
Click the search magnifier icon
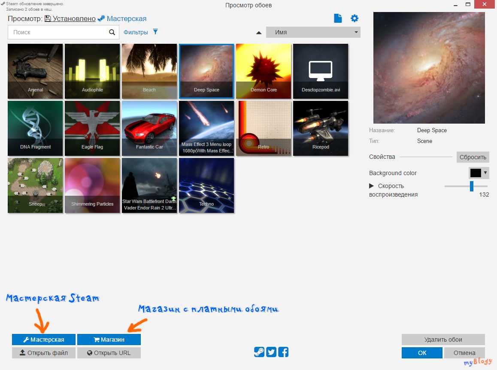(x=112, y=32)
